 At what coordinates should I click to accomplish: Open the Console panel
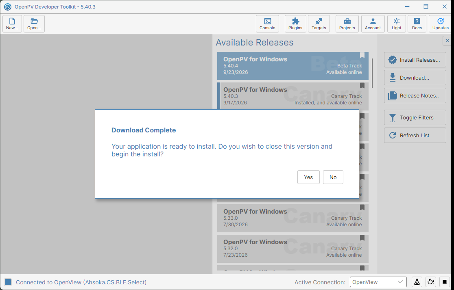point(267,24)
